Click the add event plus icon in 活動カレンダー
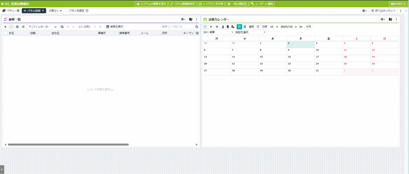 pyautogui.click(x=211, y=27)
